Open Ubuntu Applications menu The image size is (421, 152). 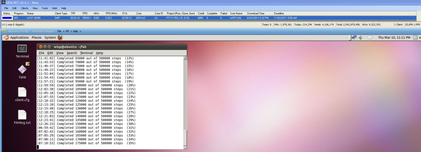pos(19,38)
